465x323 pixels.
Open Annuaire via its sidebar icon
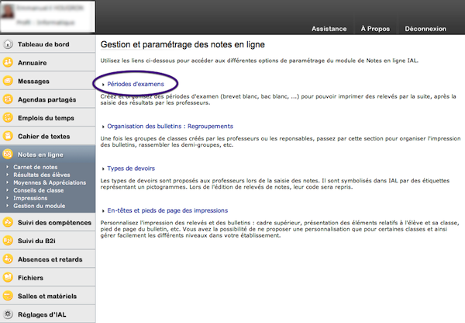pos(8,61)
